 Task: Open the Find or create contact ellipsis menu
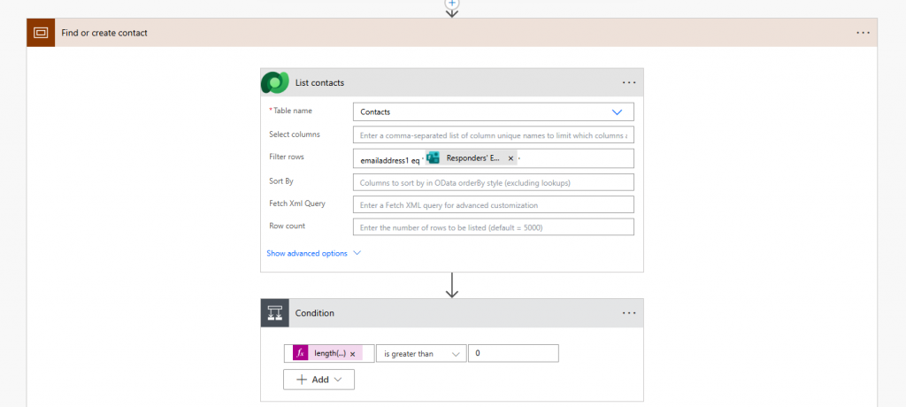[x=864, y=33]
